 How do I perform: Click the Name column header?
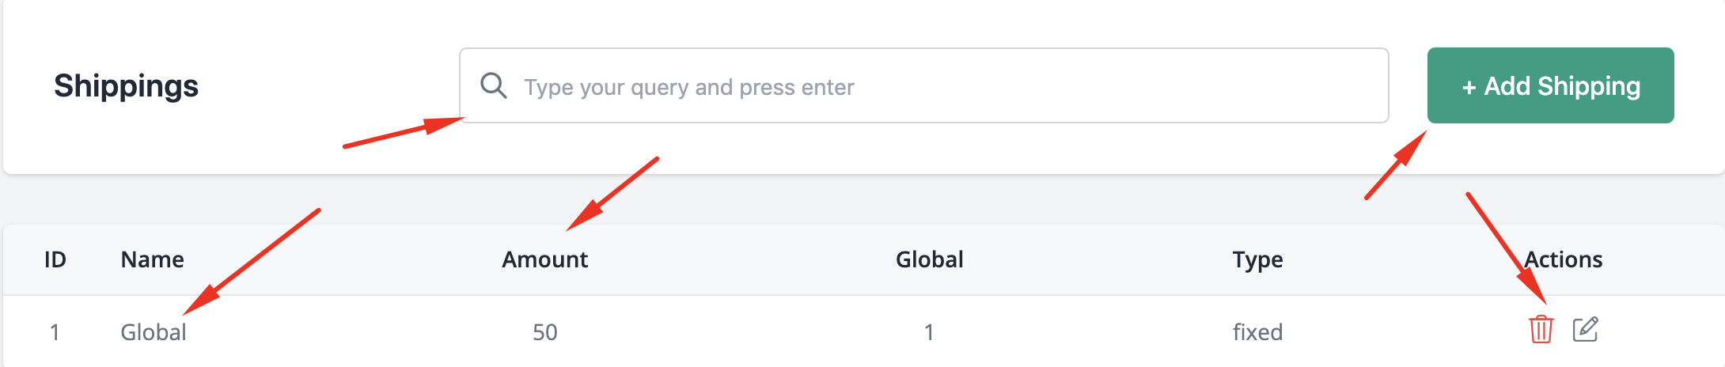pos(152,259)
